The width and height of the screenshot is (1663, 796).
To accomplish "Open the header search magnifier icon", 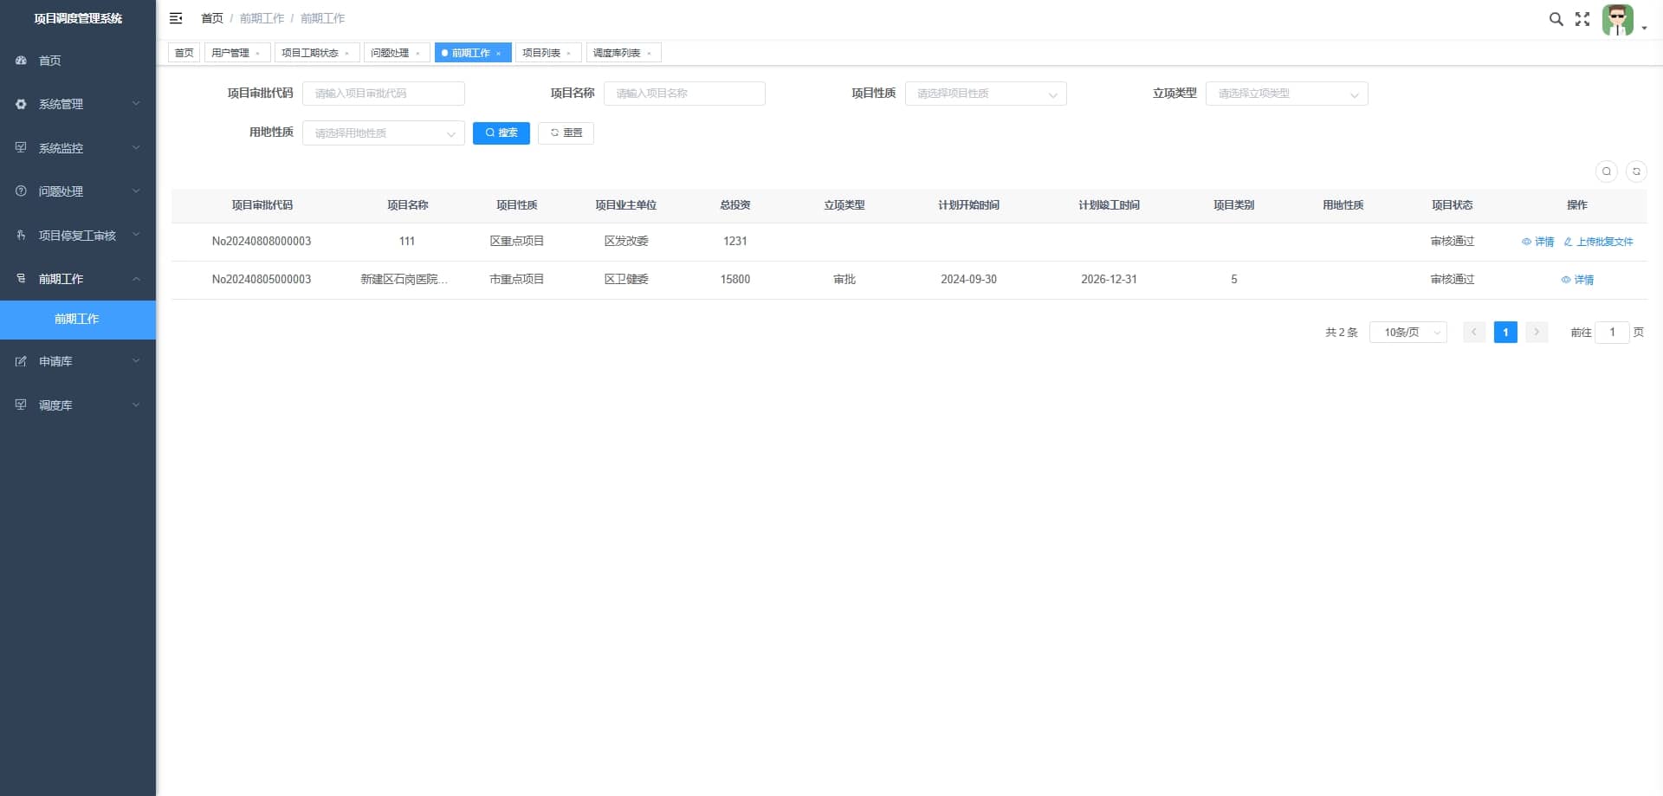I will [x=1556, y=19].
